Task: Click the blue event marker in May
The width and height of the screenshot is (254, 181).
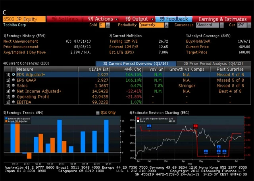Action: (206, 151)
